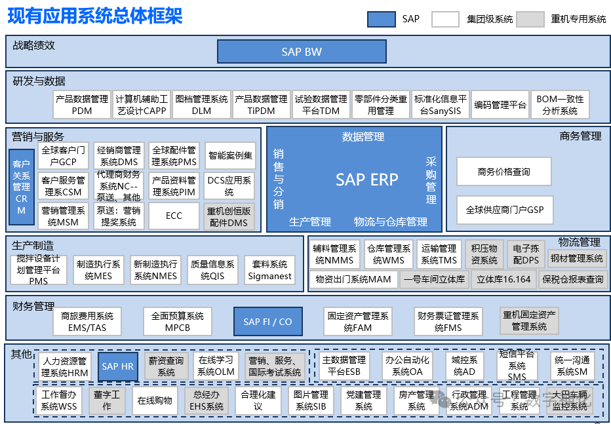
Task: Click 标准化信息平台SanySIS box
Action: pyautogui.click(x=441, y=105)
